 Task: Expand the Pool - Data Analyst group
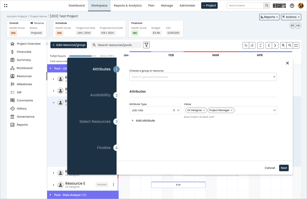click(x=50, y=195)
